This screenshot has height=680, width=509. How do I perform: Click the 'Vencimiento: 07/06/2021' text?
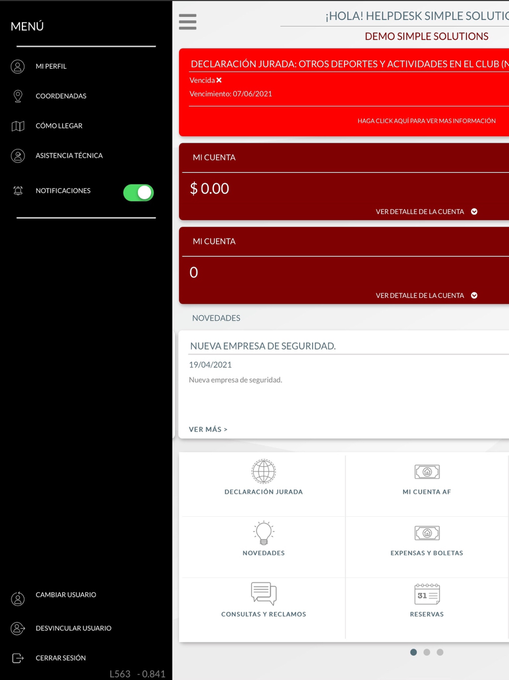pyautogui.click(x=231, y=94)
